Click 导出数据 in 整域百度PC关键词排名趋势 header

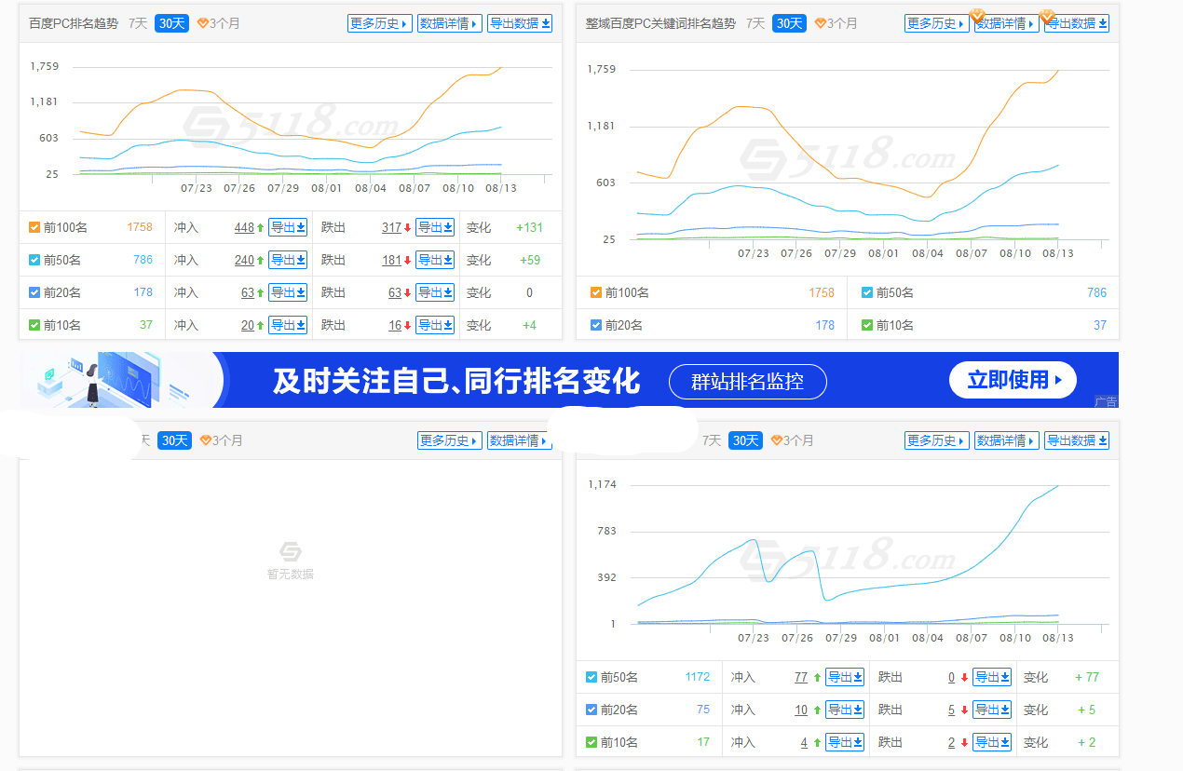click(1077, 23)
